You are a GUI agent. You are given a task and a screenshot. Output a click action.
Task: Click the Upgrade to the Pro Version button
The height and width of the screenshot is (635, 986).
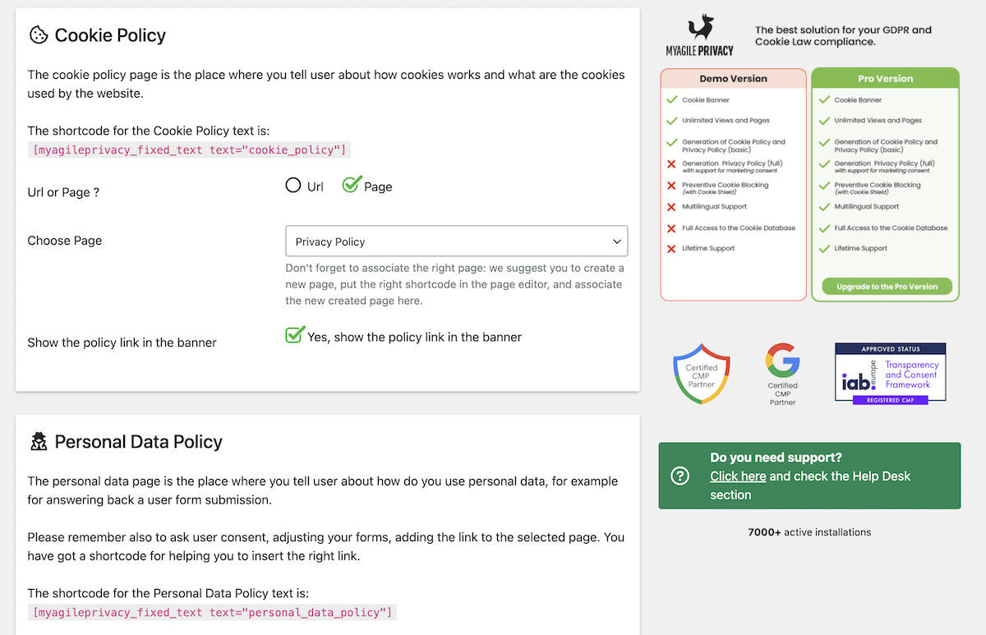[887, 287]
